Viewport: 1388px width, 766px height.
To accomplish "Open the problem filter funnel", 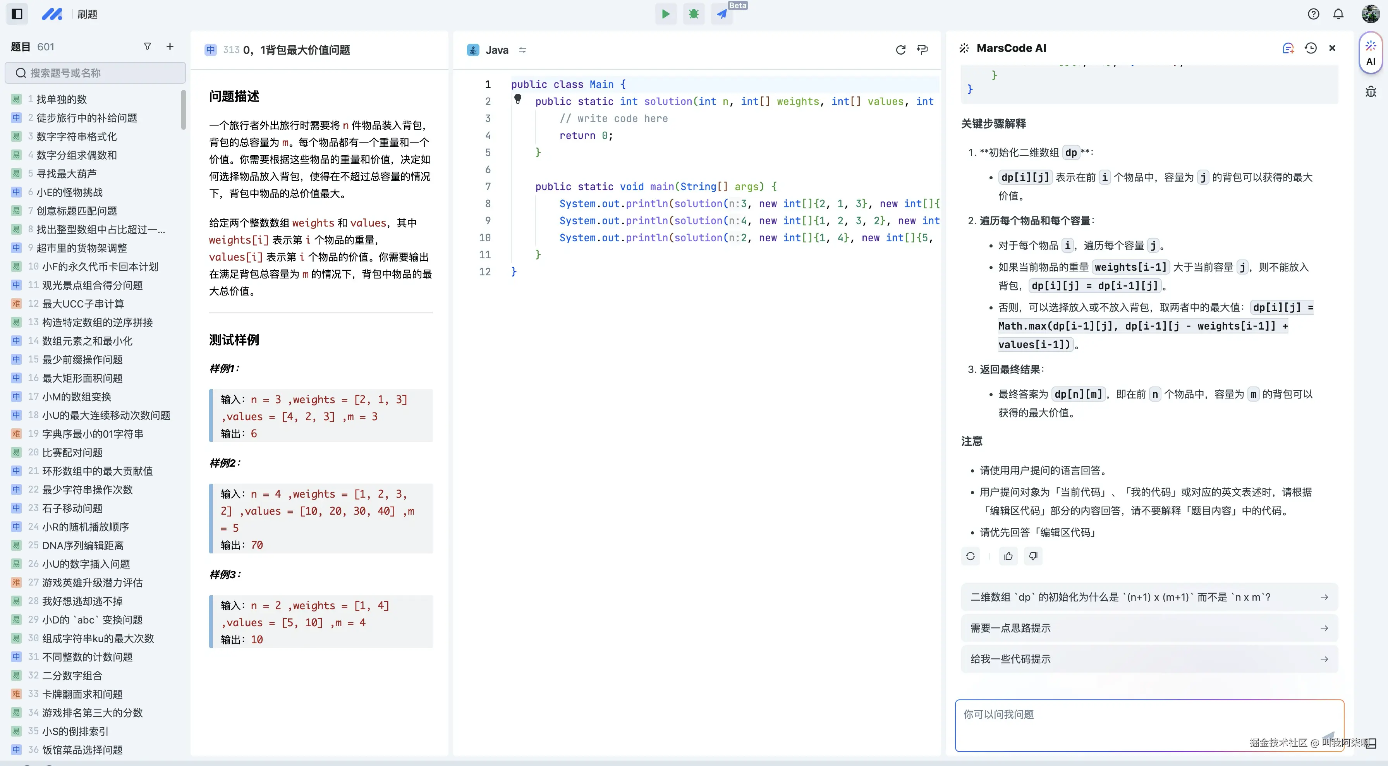I will click(x=147, y=46).
